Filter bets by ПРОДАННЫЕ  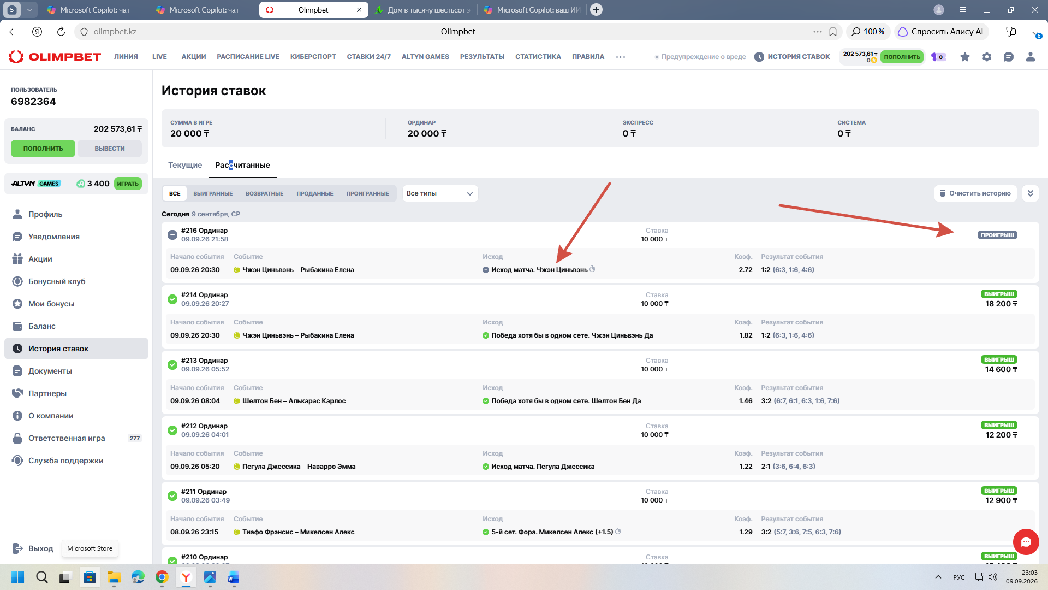(315, 193)
